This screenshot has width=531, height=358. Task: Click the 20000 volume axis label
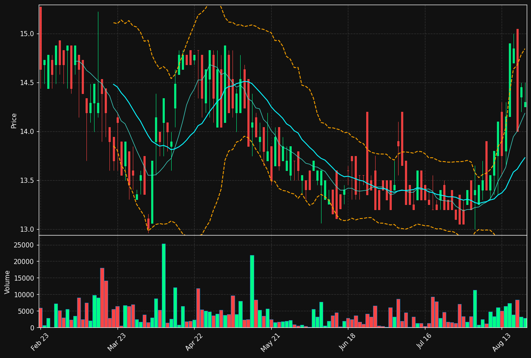(x=25, y=261)
